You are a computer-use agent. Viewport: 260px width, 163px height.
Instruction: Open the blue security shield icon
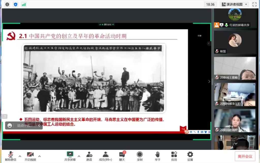coord(15,4)
